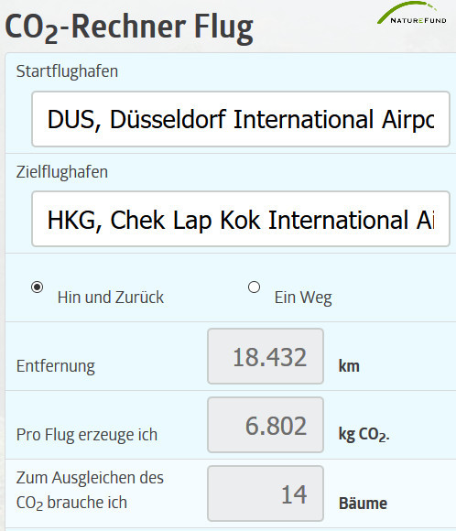Click the CO2-Rechner Flug heading
456x531 pixels.
coord(129,27)
